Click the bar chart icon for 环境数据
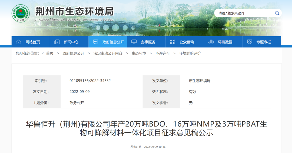The width and height of the screenshot is (292, 153). click(x=211, y=42)
